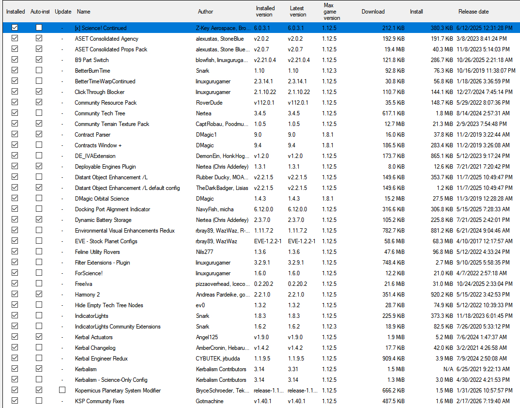Uncheck Installed box for Kerbal Engineer Redux
The height and width of the screenshot is (408, 520).
15,358
